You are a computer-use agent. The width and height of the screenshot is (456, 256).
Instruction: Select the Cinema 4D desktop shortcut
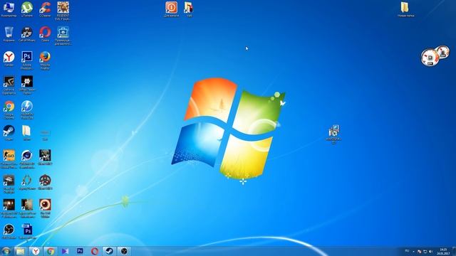click(x=27, y=159)
